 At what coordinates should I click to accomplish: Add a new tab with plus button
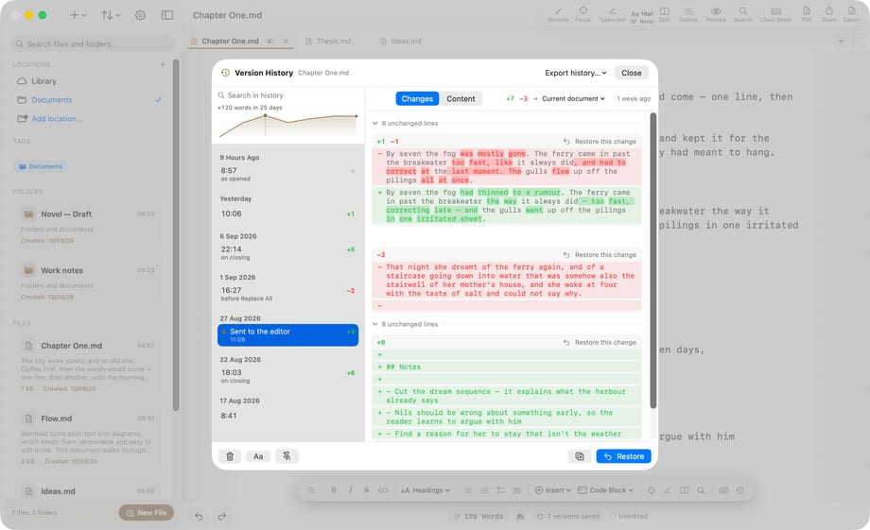(841, 41)
